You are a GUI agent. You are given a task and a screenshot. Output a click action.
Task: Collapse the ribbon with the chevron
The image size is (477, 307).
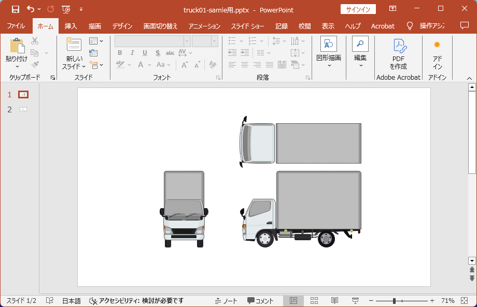469,77
